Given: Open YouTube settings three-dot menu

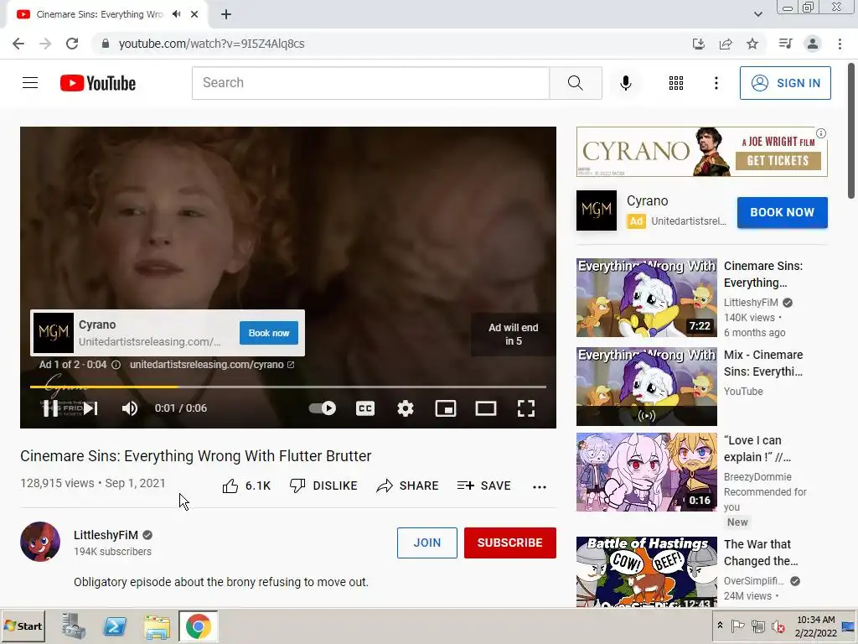Looking at the screenshot, I should (716, 83).
